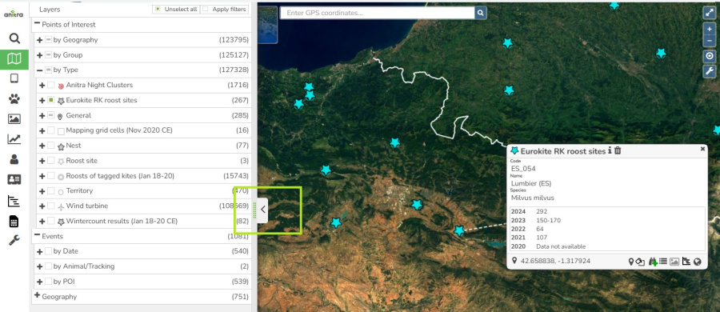
Task: Open the Animals paw icon in the sidebar
Action: [x=14, y=98]
